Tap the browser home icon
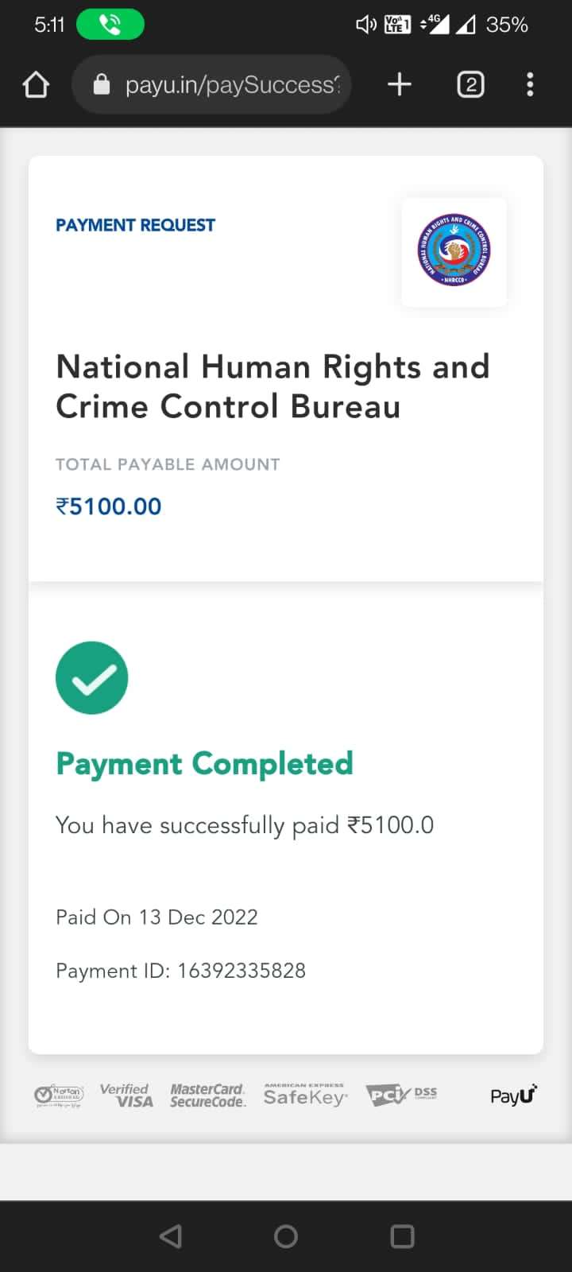Viewport: 572px width, 1272px height. pos(36,84)
